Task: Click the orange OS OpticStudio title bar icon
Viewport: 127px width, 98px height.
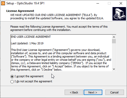Action: [x=3, y=3]
